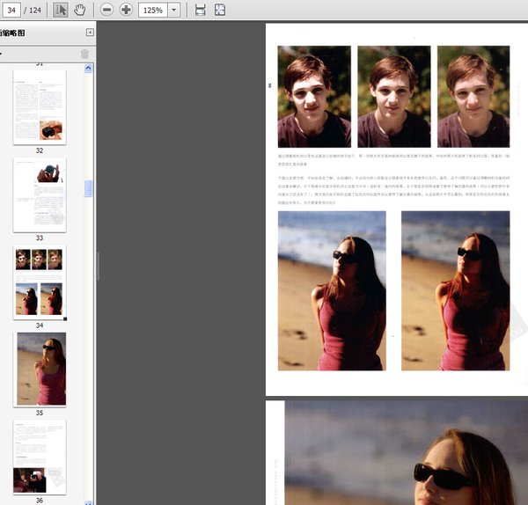Switch to the Hand pan tool
This screenshot has width=528, height=505.
pyautogui.click(x=79, y=10)
